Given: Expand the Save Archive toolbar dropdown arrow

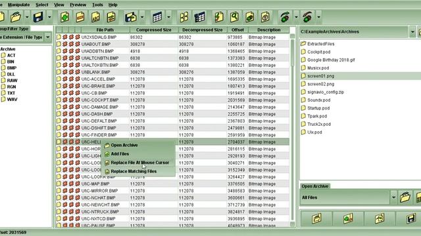Looking at the screenshot, I should [x=49, y=17].
